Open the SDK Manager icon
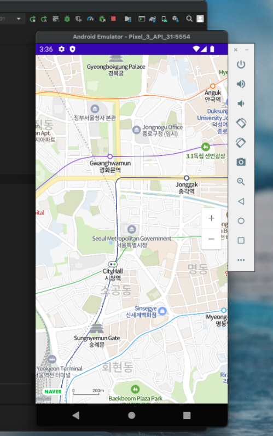The height and width of the screenshot is (436, 273). coord(176,19)
